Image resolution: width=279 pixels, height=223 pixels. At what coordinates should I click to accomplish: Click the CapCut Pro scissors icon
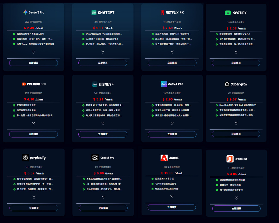coord(95,158)
